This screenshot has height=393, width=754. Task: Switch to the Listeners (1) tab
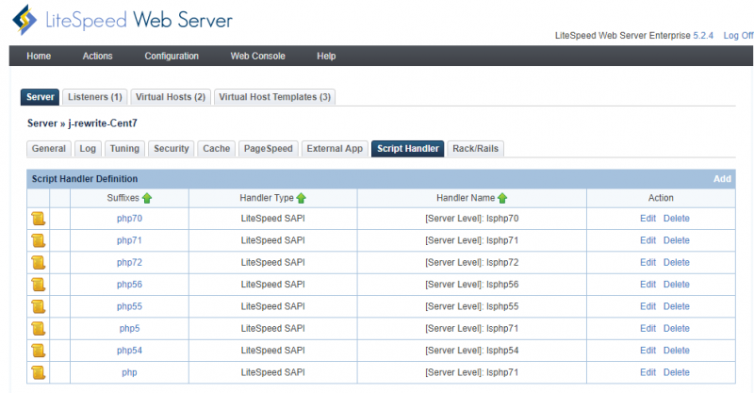click(95, 97)
